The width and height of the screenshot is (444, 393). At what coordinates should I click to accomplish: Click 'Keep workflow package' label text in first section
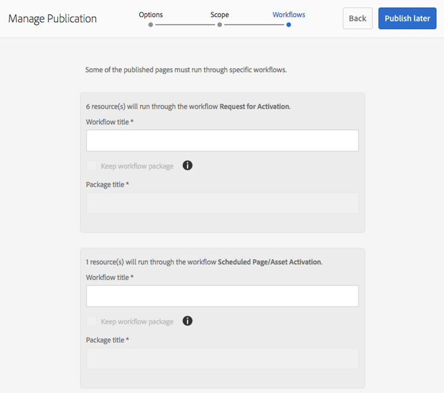(x=137, y=166)
